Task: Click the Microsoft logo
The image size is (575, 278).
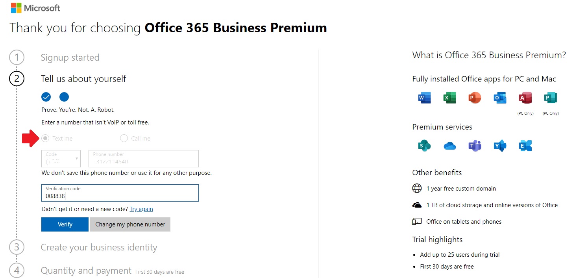Action: (35, 8)
